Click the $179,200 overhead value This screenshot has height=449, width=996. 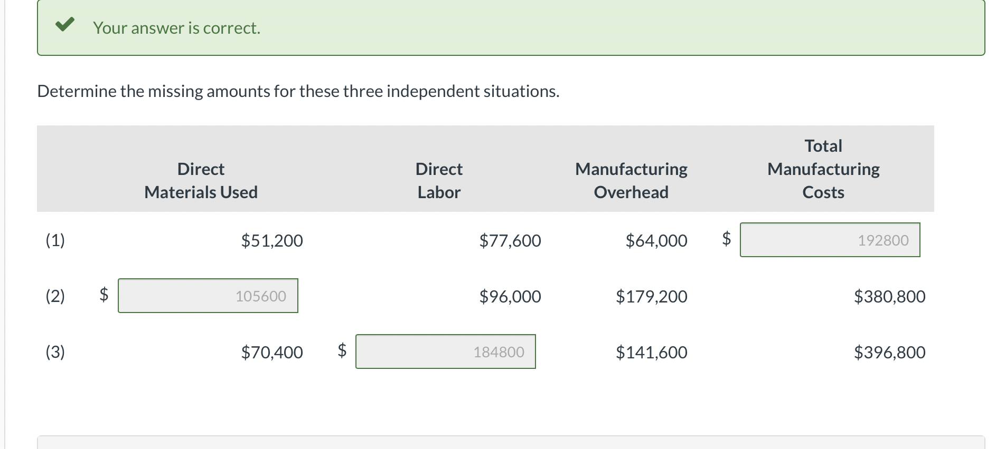point(652,296)
